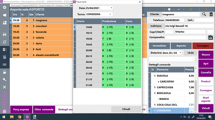Select order row for maculani
Viewport: 215px width, 120px height.
click(41, 26)
